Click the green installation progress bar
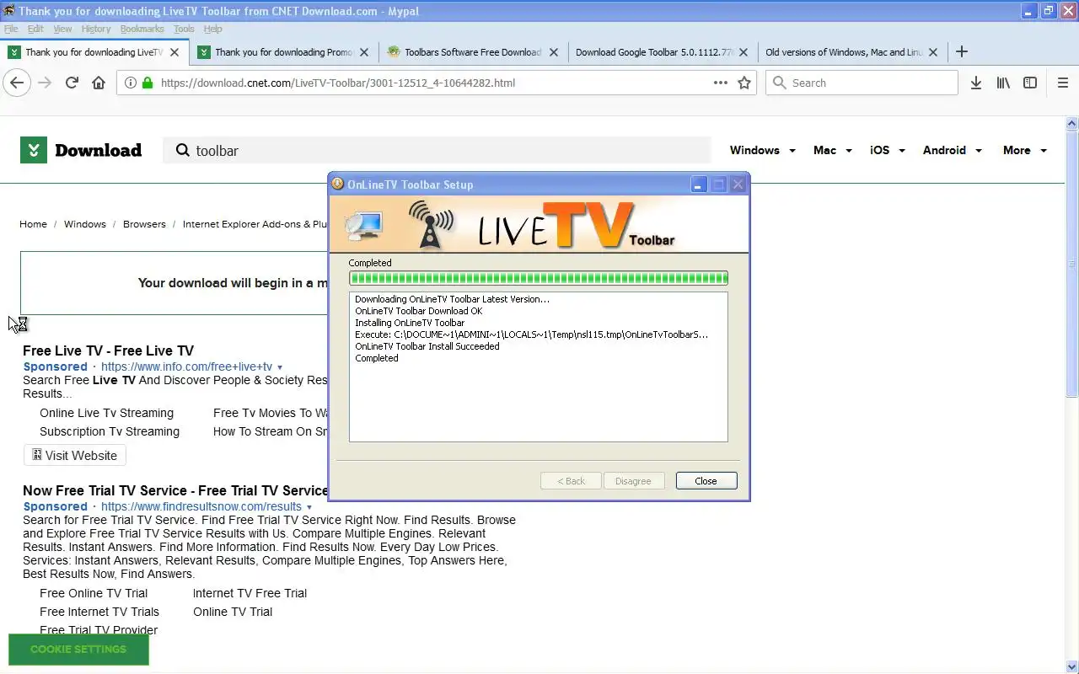The height and width of the screenshot is (674, 1079). [x=538, y=278]
